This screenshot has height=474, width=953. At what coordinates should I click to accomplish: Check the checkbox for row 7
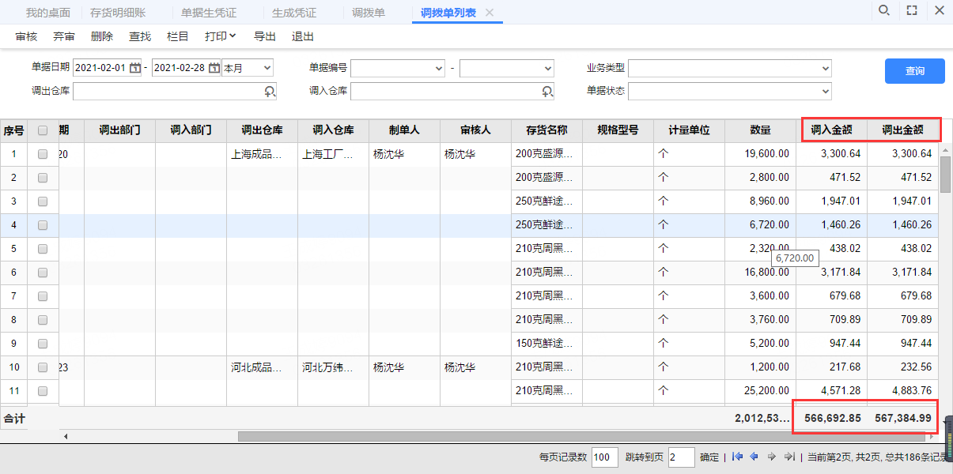(43, 296)
